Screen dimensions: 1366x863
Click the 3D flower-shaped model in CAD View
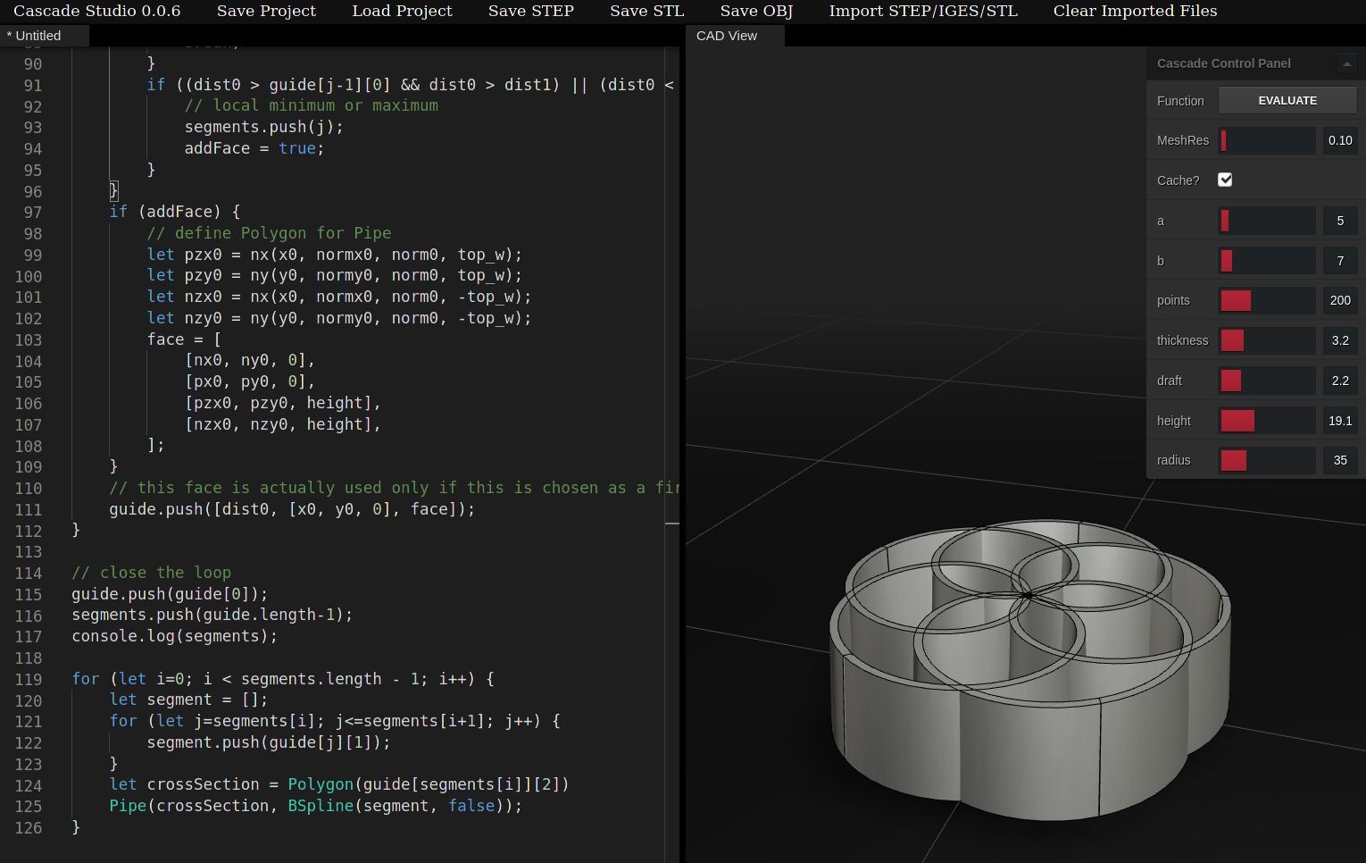pos(1030,670)
